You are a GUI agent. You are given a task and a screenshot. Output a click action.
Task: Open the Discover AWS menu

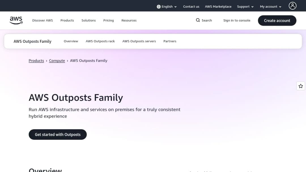(42, 20)
